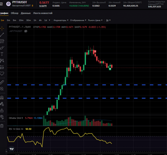Click the last price 0.1677
The height and width of the screenshot is (155, 167).
coord(44,3)
